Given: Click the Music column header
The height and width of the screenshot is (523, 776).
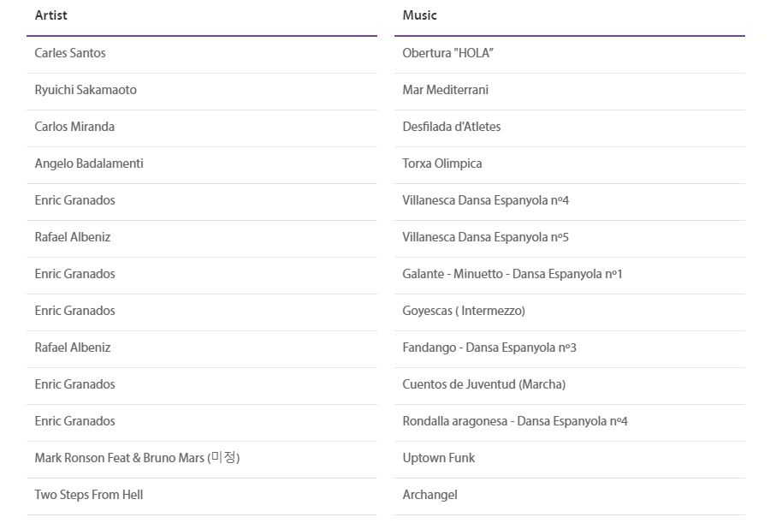Looking at the screenshot, I should [x=419, y=15].
